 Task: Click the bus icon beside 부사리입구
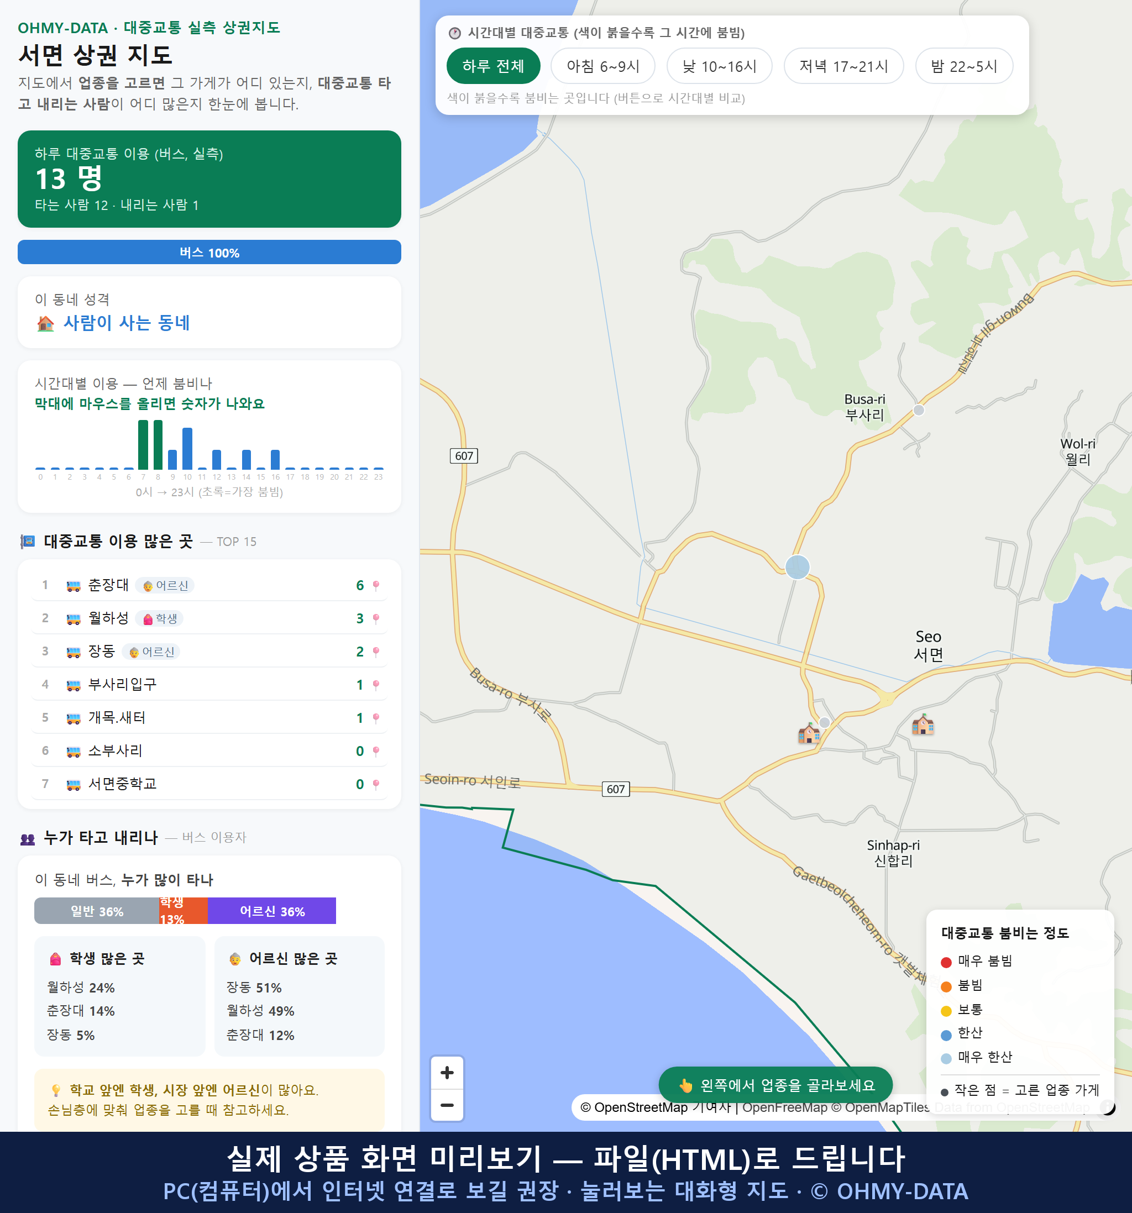point(73,685)
